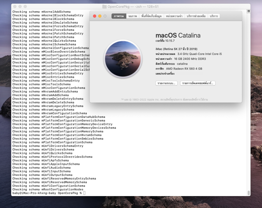Click line 'Checking schema mNvramLegacySchema'

point(43,110)
